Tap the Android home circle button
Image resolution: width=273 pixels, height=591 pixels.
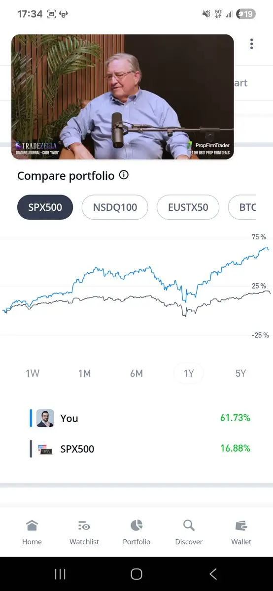pos(136,574)
